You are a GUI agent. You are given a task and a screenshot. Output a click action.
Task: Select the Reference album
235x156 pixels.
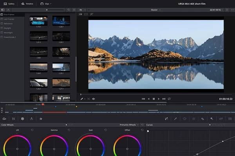click(12, 23)
